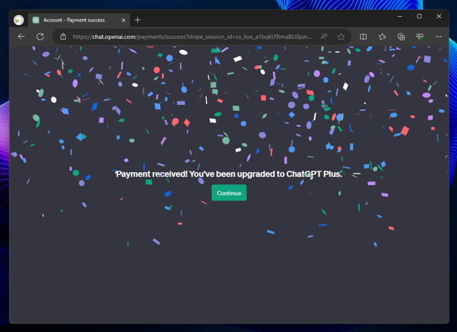The height and width of the screenshot is (332, 457).
Task: Click the Payment received upgrade message text
Action: [x=229, y=174]
